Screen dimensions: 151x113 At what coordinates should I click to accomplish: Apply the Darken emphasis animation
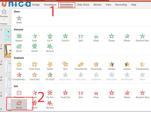(111, 66)
